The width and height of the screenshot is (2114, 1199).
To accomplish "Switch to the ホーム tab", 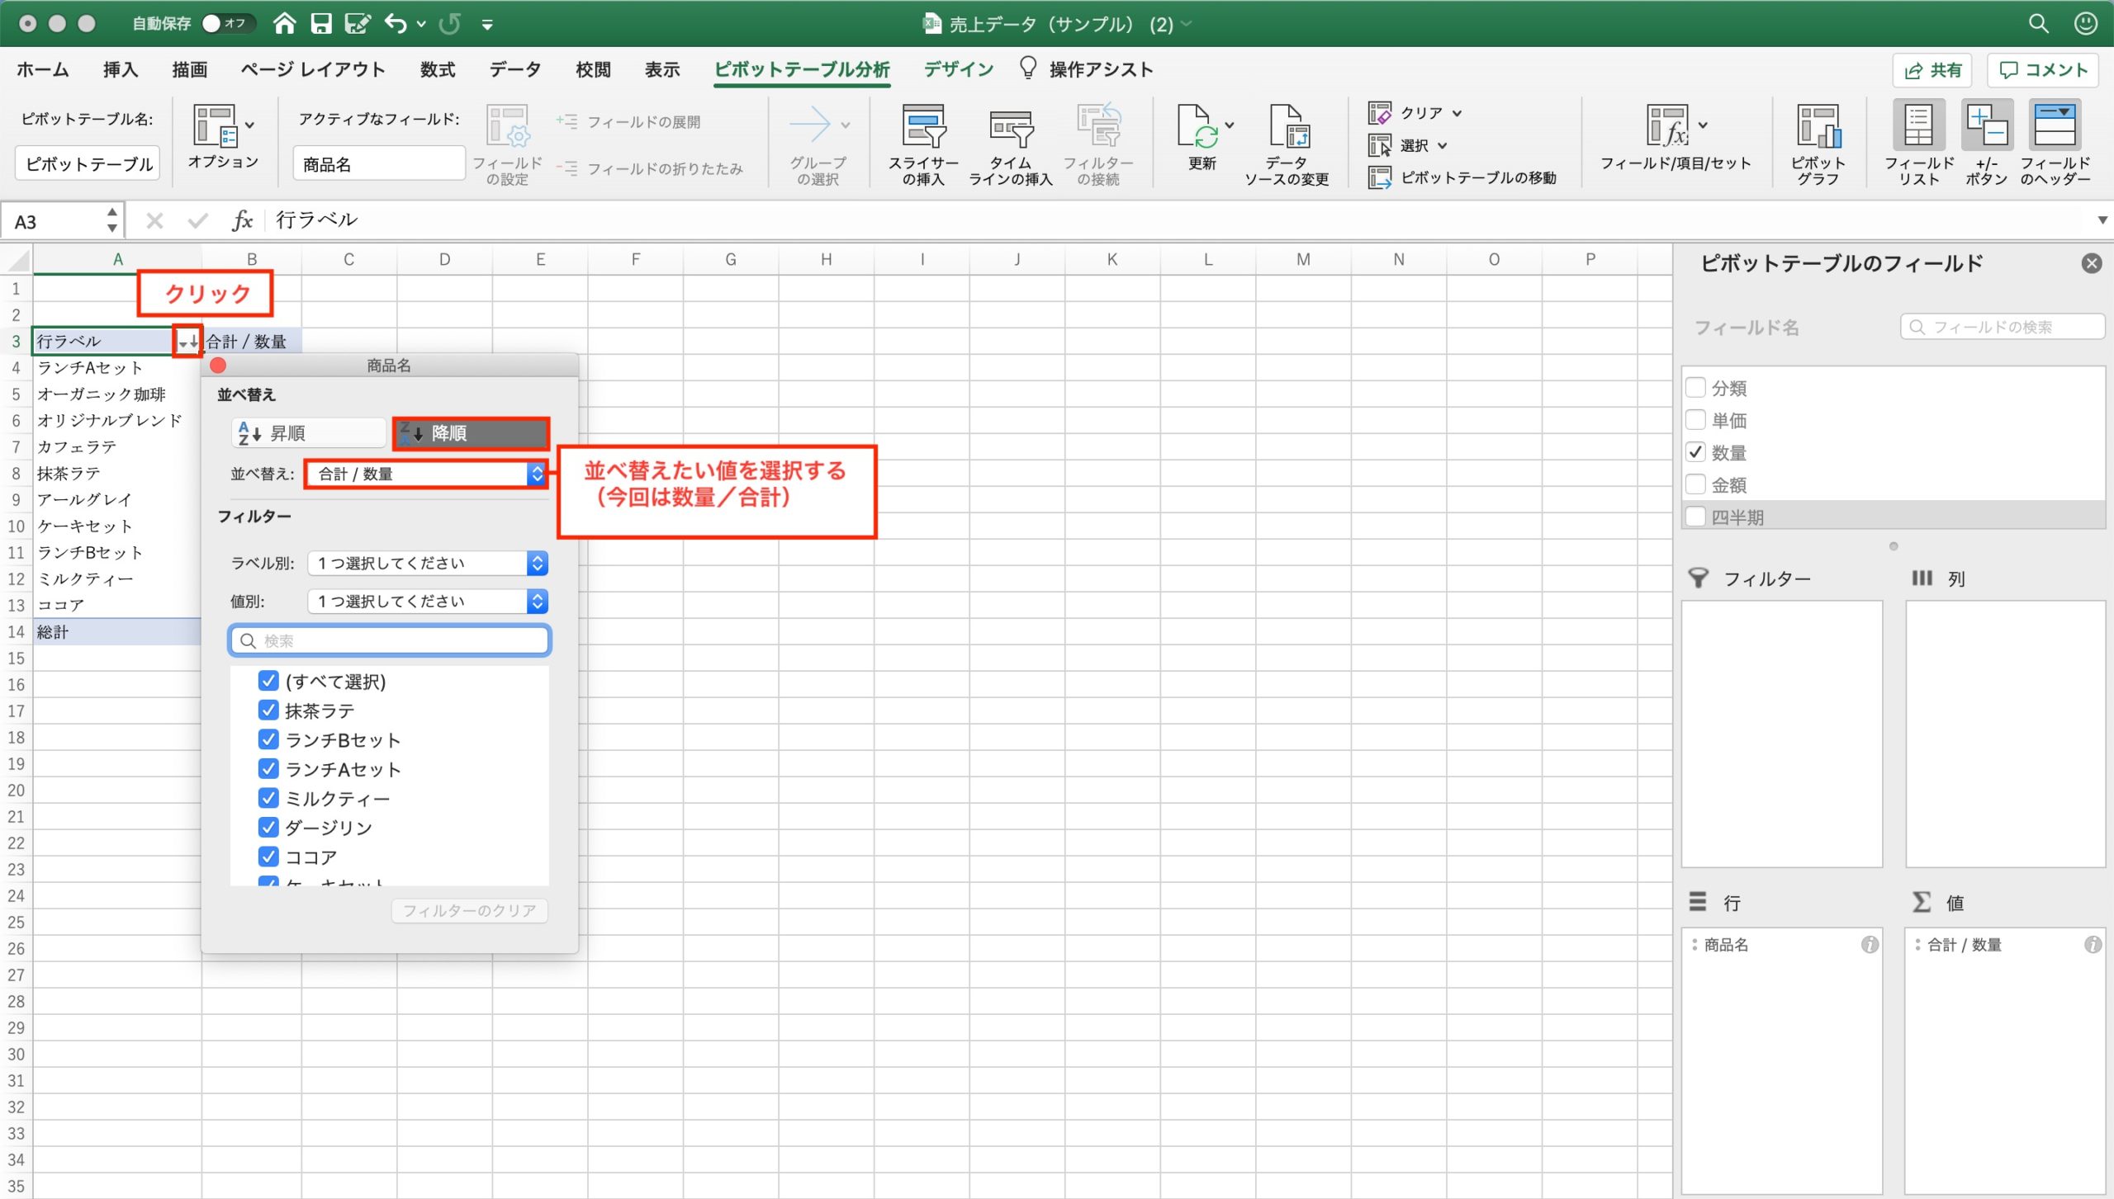I will click(43, 69).
